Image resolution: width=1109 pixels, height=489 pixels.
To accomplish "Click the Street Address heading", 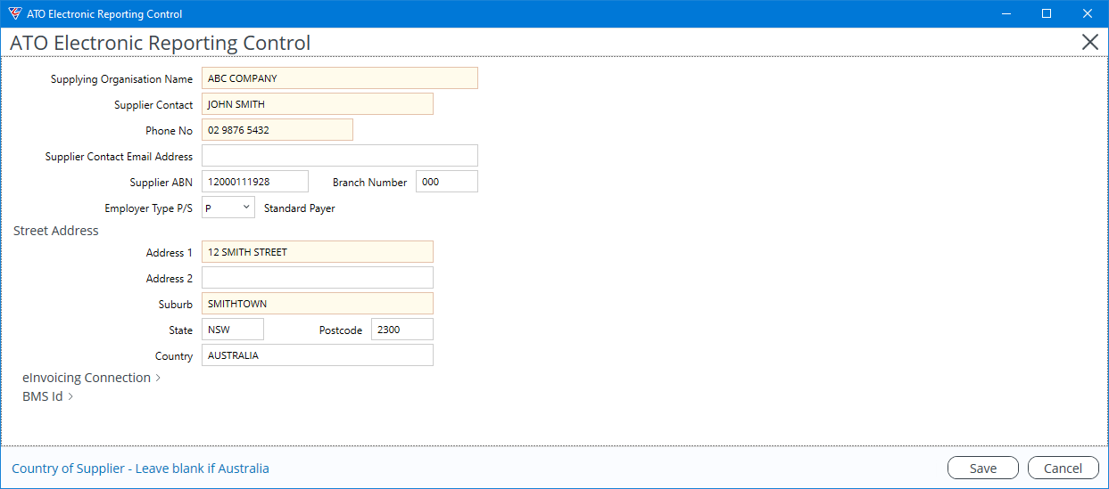I will (56, 231).
